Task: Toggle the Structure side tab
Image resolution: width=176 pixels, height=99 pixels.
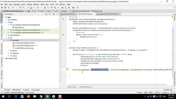Action: pyautogui.click(x=1, y=62)
